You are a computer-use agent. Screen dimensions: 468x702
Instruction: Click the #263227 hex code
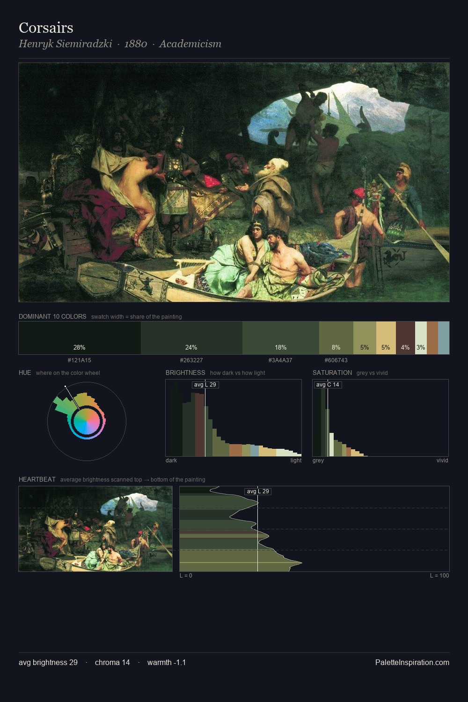pos(191,360)
